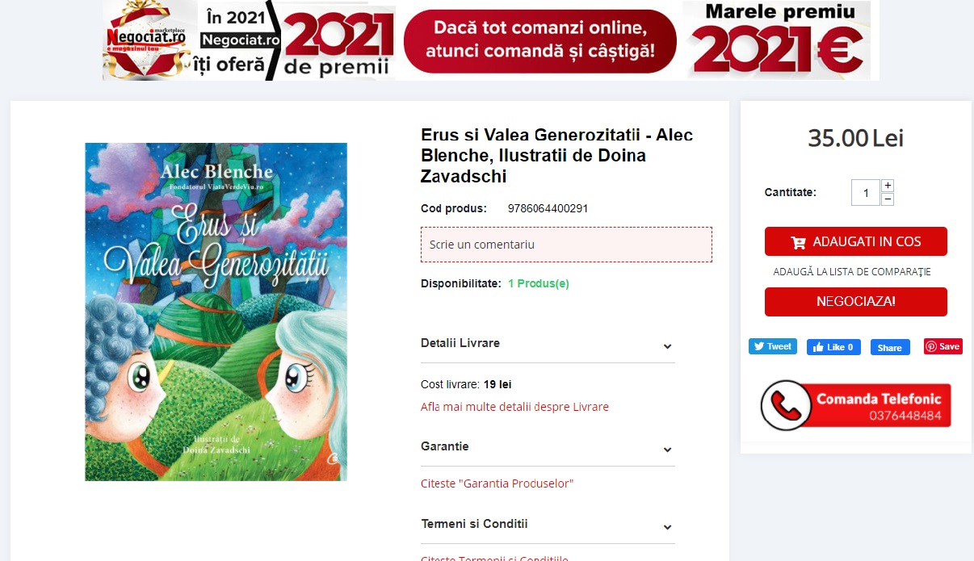Click the Facebook Like button
Screen dimensions: 974x561
[833, 347]
